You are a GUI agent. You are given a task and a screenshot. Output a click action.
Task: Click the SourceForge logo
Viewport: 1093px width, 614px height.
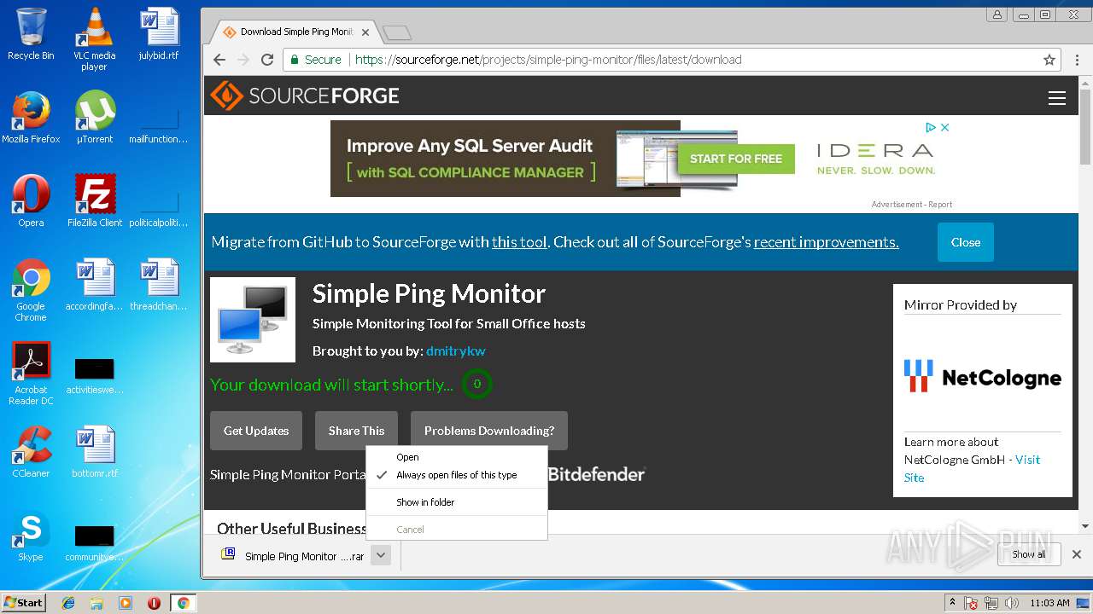305,96
